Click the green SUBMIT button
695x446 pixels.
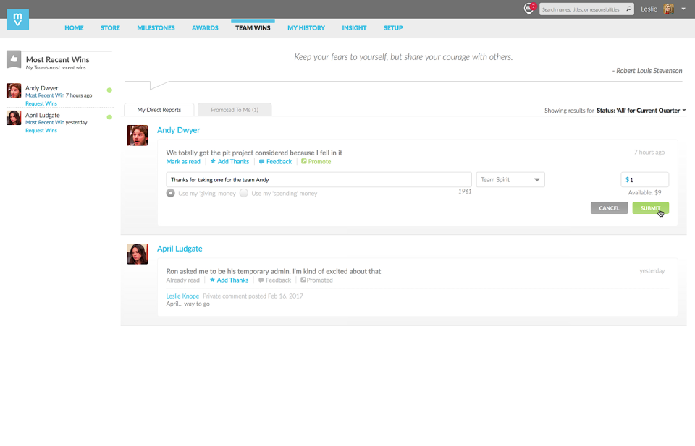pos(650,208)
